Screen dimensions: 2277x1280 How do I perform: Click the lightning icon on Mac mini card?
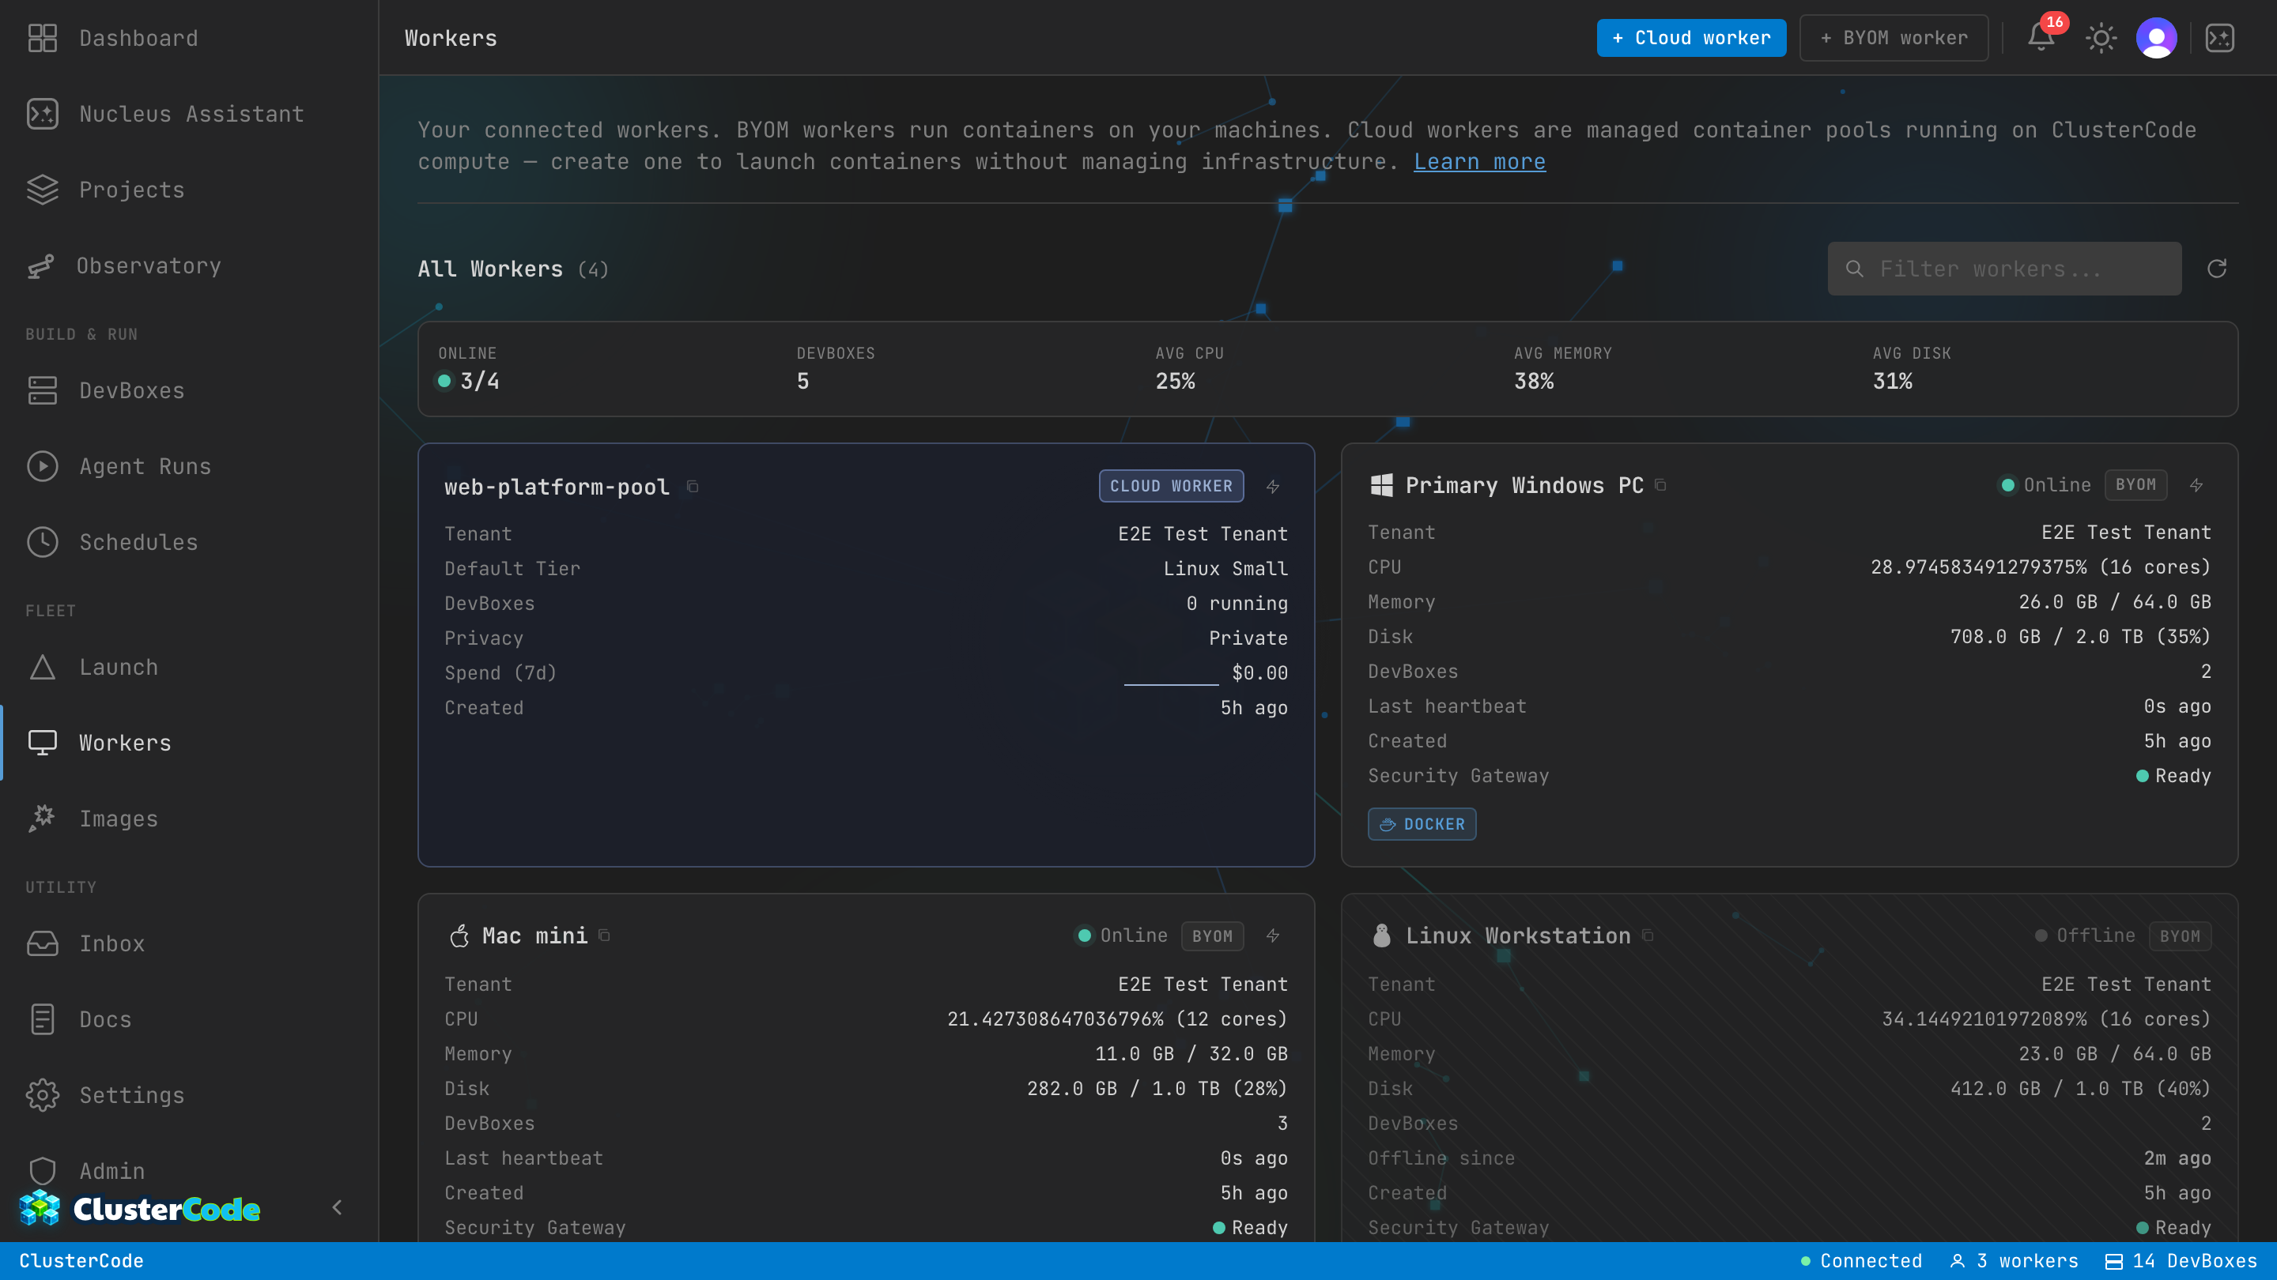point(1273,936)
